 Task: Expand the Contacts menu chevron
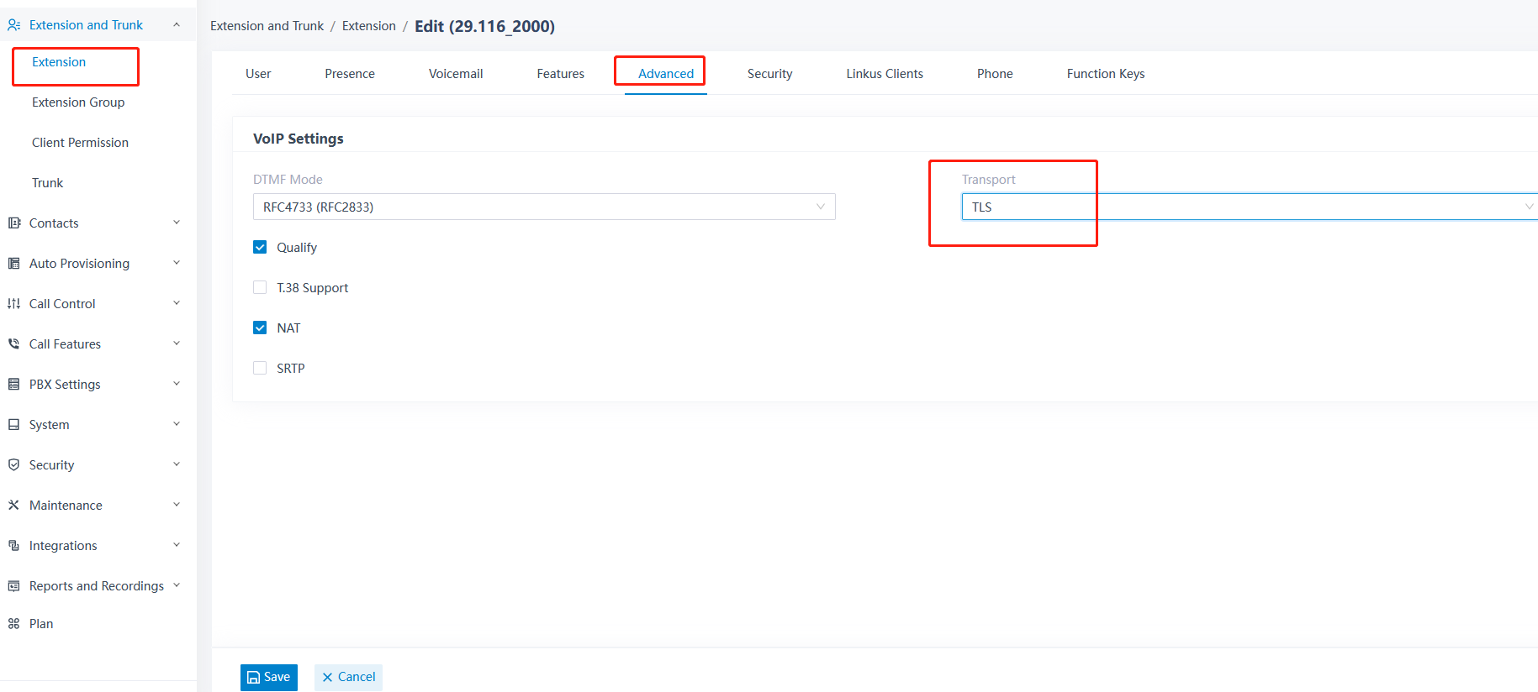pos(177,223)
